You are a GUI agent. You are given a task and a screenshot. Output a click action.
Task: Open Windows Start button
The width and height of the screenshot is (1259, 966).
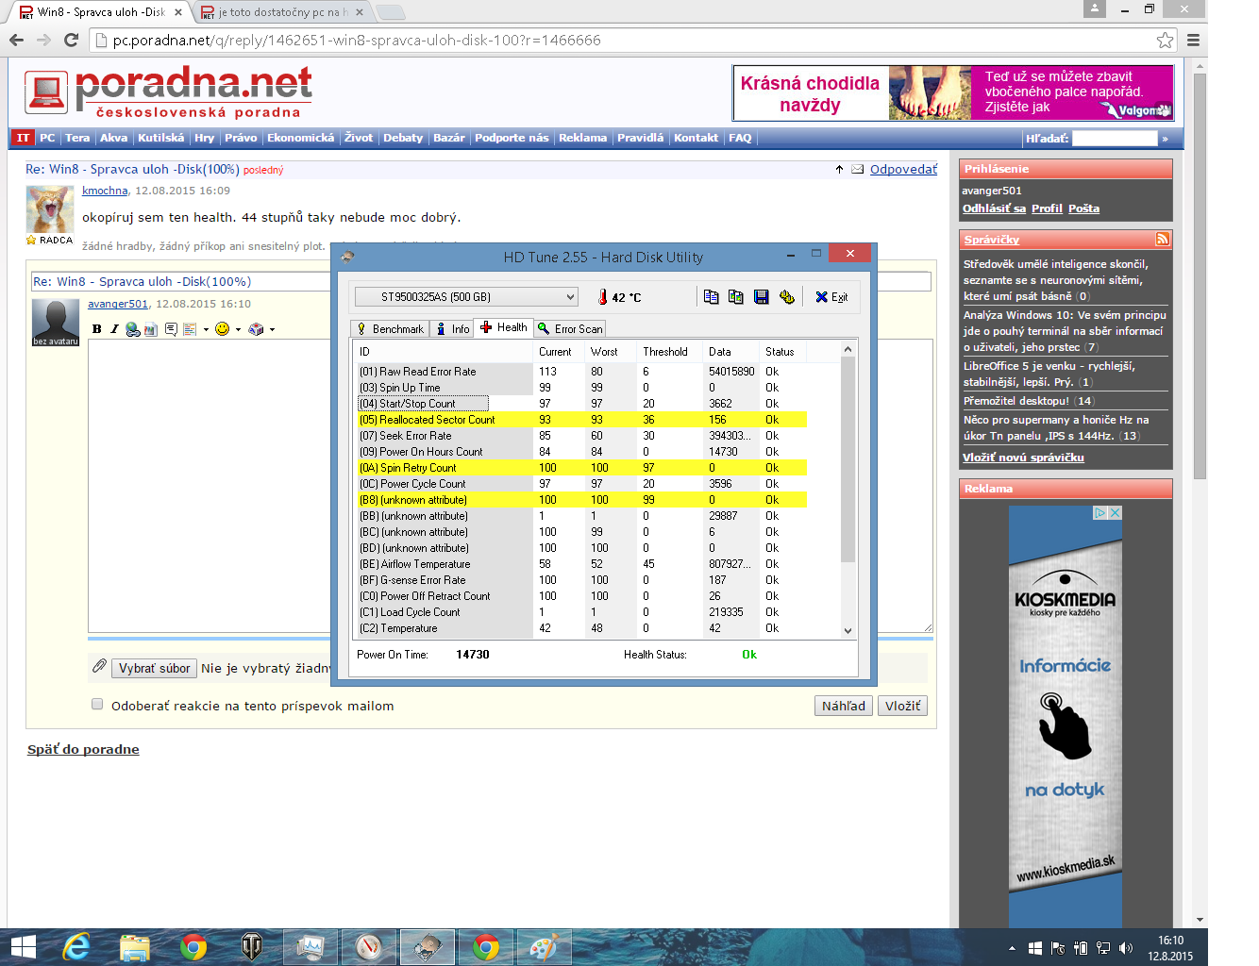[23, 947]
